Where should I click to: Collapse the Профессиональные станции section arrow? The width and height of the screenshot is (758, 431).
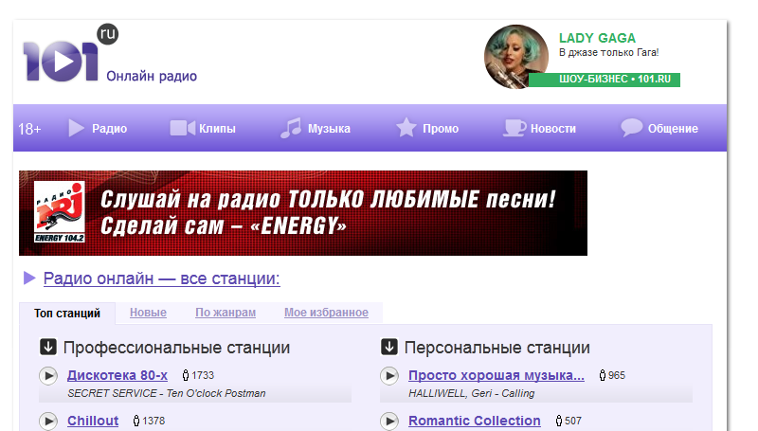point(48,347)
